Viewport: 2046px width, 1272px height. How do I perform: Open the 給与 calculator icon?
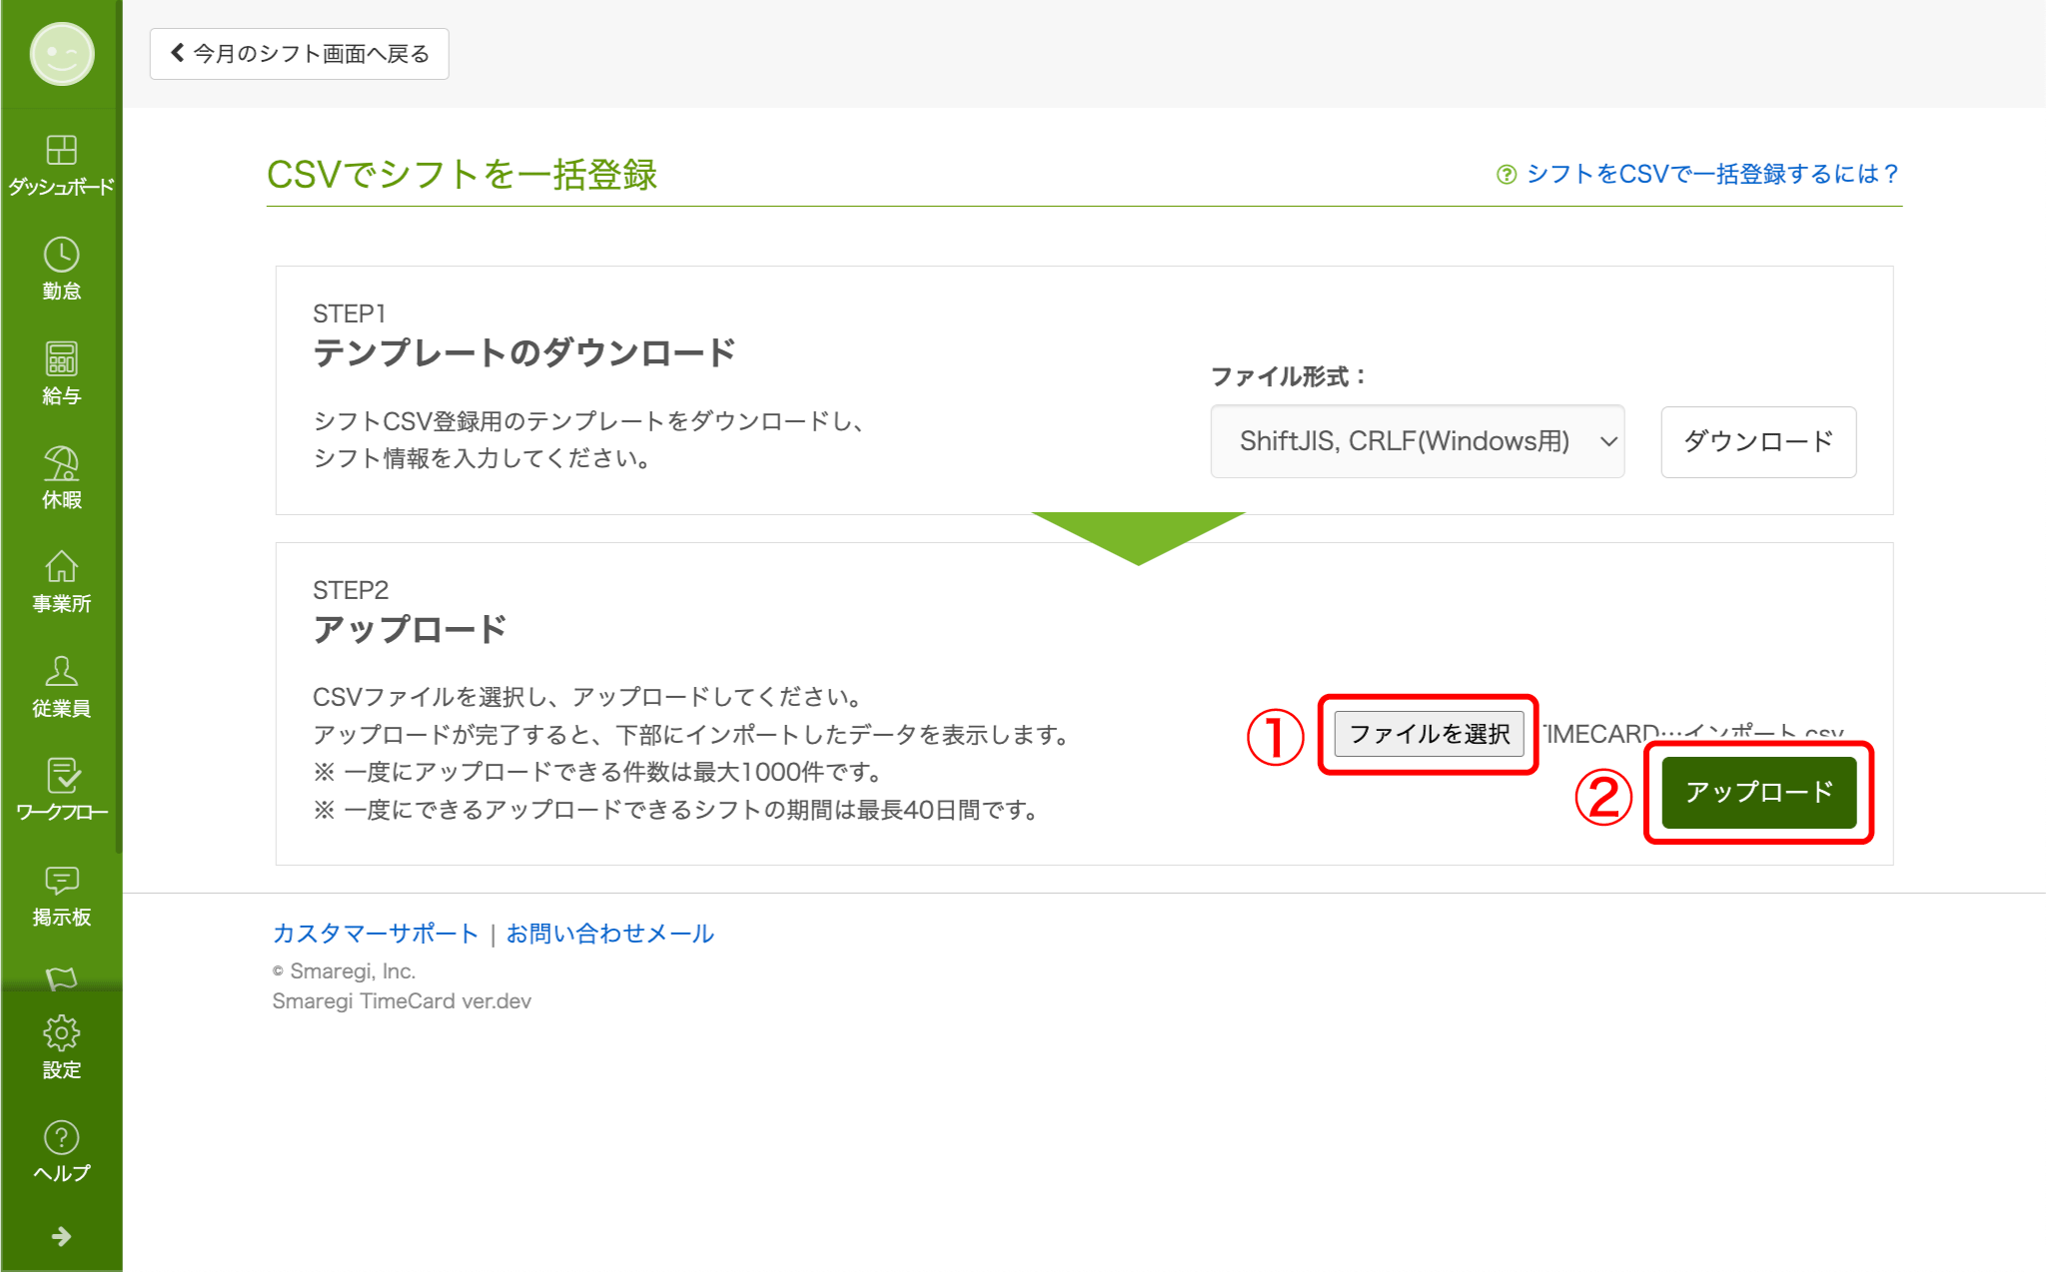tap(61, 358)
